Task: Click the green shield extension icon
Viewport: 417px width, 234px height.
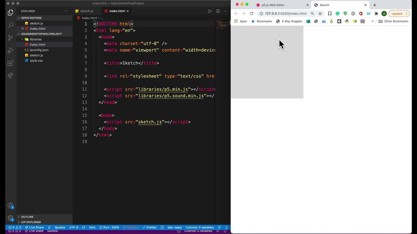Action: [x=345, y=14]
